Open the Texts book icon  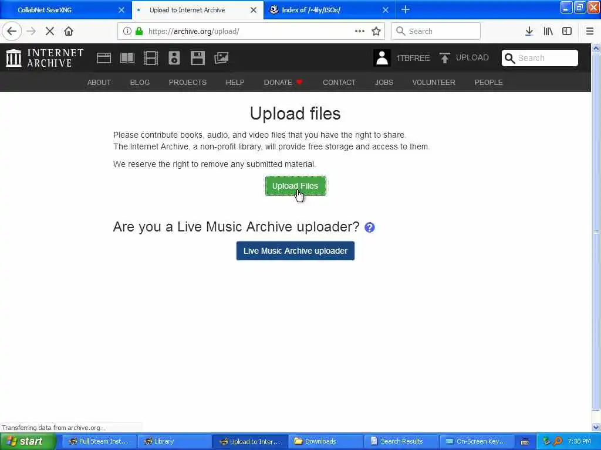127,58
